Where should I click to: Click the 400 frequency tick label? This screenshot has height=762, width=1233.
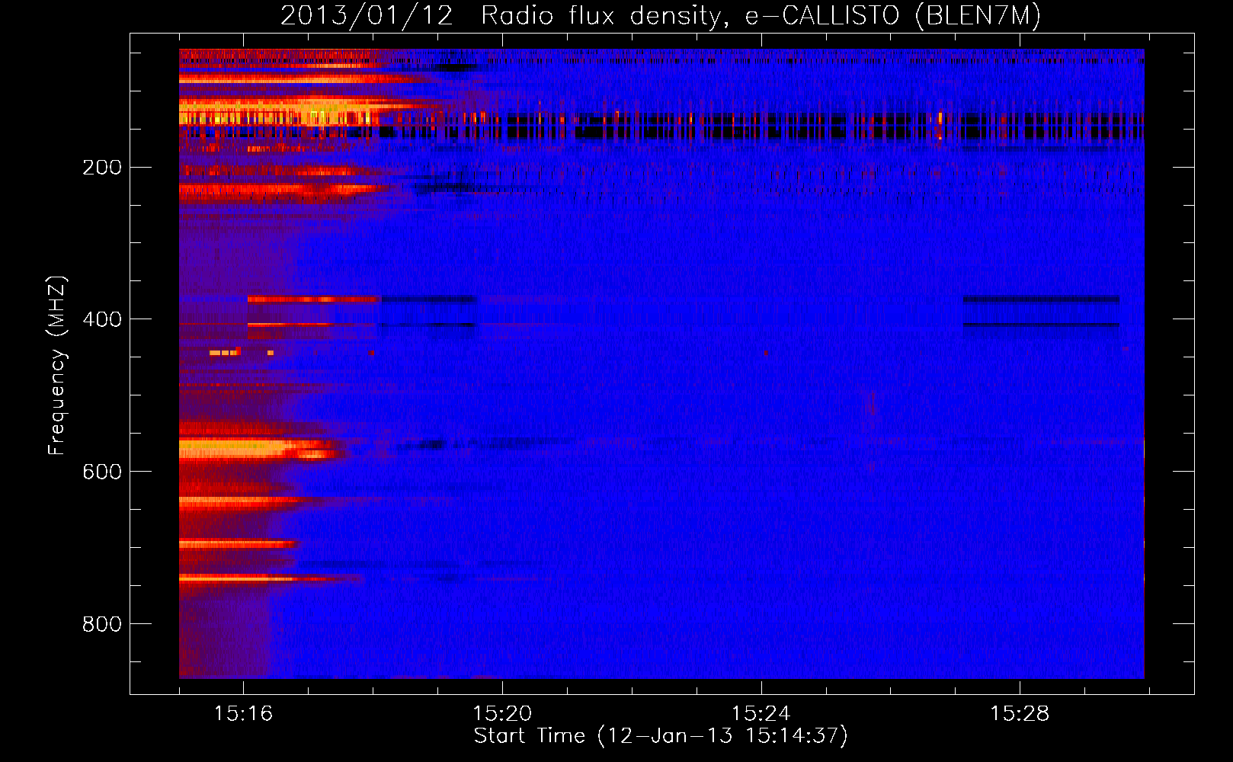(102, 319)
